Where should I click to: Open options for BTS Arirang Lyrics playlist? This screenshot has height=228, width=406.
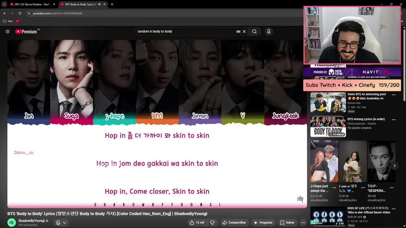pyautogui.click(x=394, y=120)
